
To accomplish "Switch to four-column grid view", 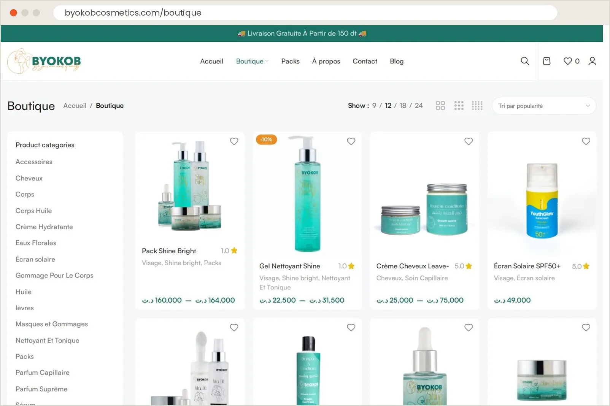I will point(477,106).
